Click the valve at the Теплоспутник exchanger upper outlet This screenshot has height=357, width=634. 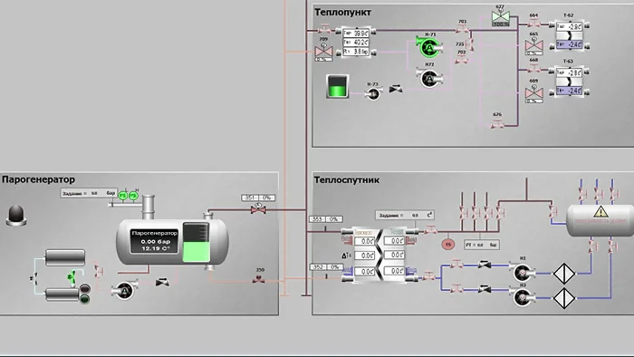coord(430,230)
